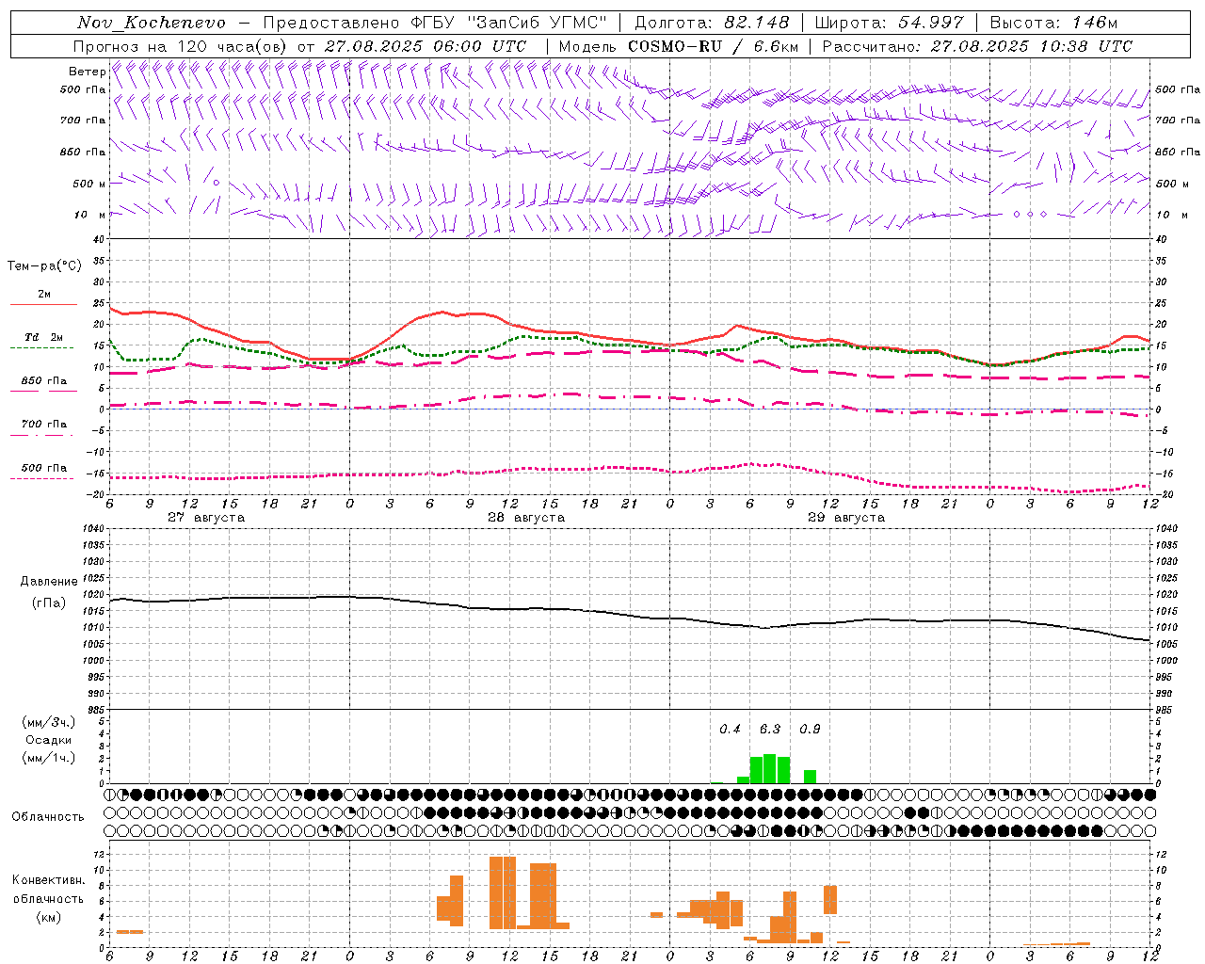Click the '28 августа' date label
The width and height of the screenshot is (1205, 964).
[526, 518]
